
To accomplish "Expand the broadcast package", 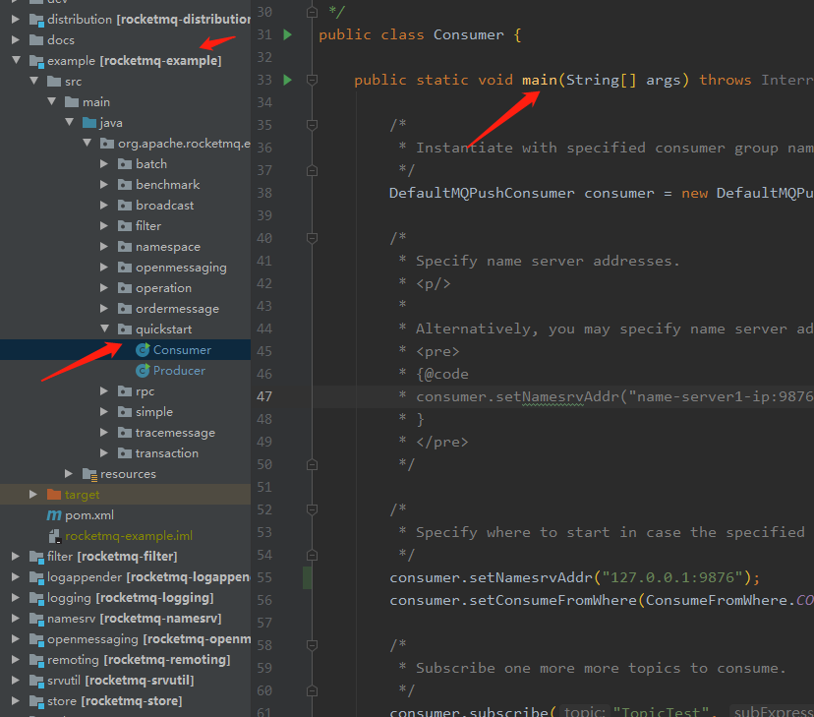I will click(104, 206).
